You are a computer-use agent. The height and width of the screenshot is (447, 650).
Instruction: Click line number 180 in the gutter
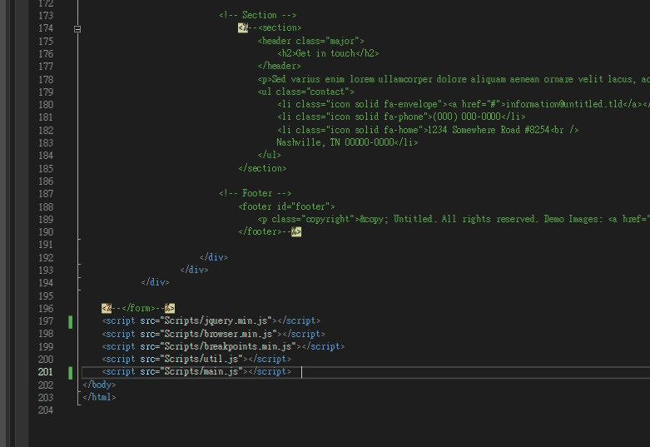(x=46, y=105)
